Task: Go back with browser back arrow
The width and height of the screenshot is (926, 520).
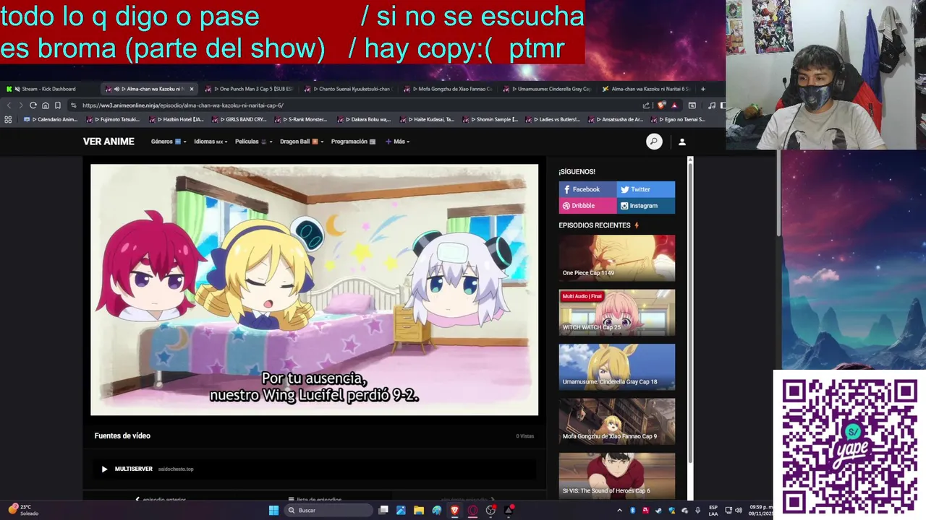Action: pos(9,105)
